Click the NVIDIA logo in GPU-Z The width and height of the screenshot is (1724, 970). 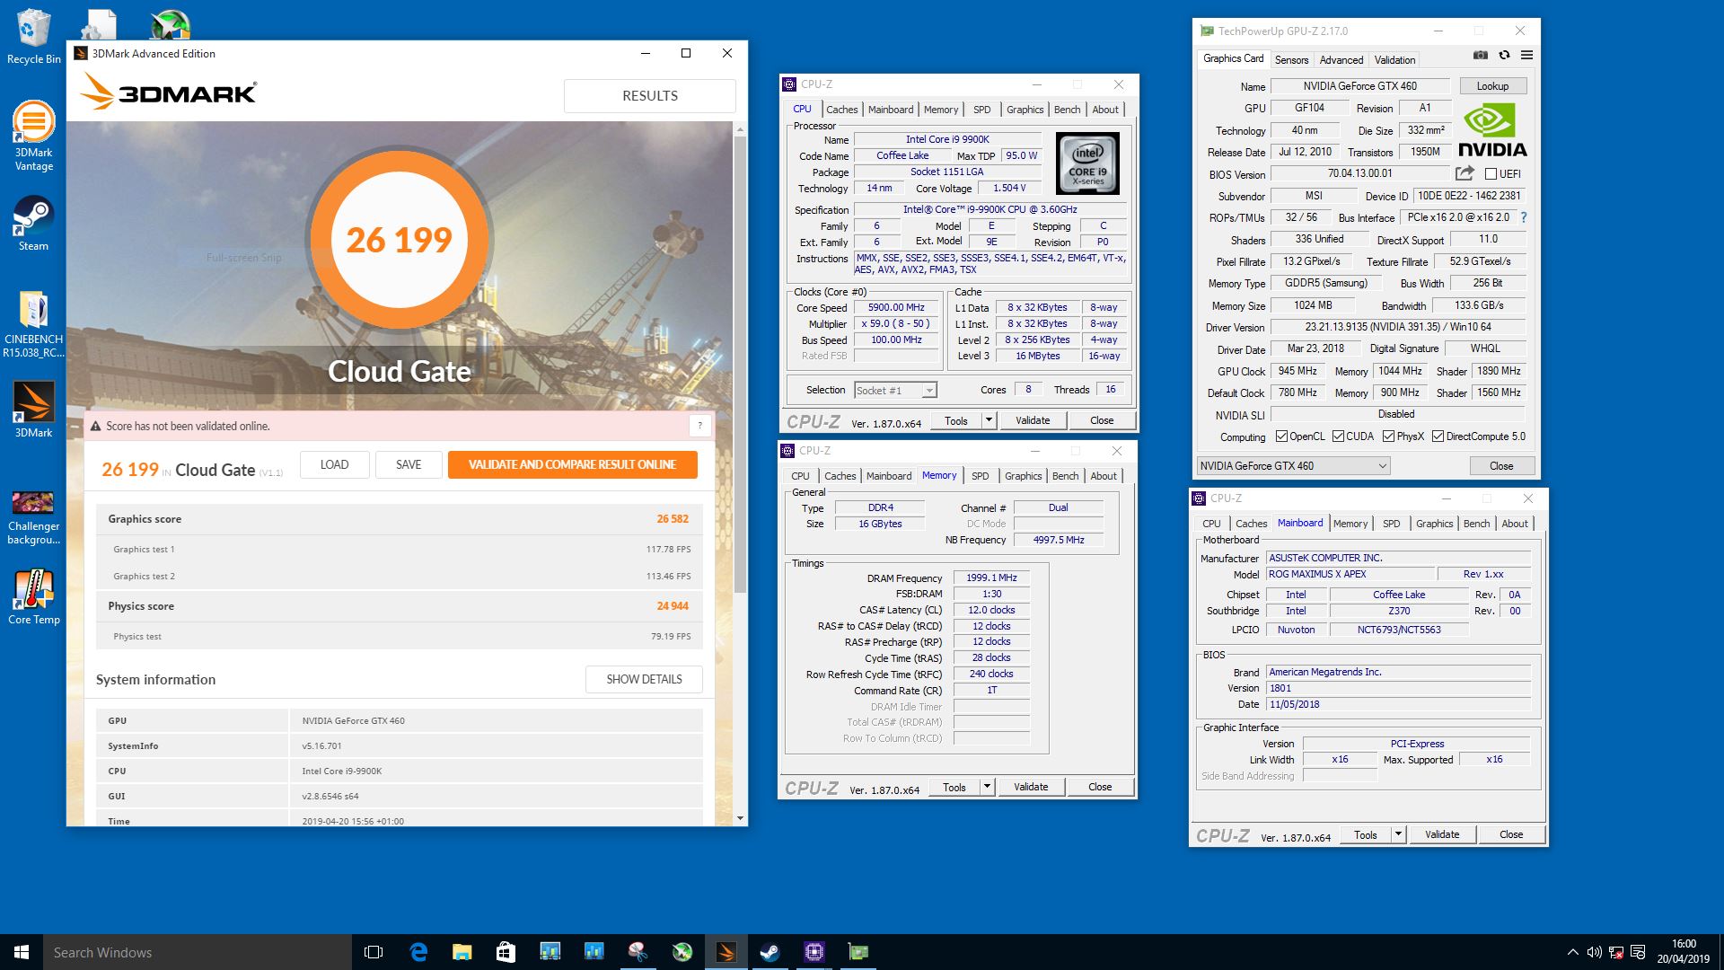click(1492, 131)
